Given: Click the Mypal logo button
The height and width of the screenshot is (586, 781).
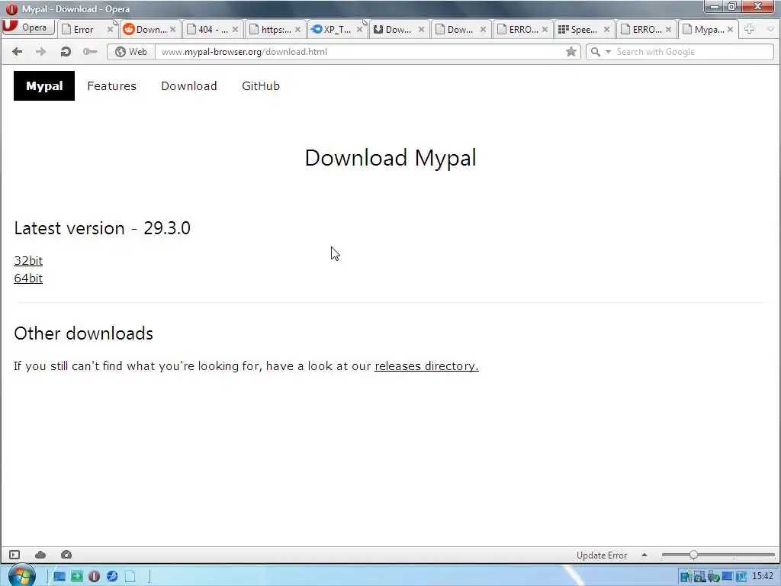Looking at the screenshot, I should coord(43,85).
